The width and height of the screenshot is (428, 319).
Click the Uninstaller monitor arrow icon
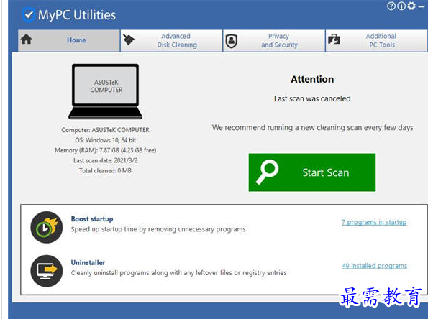tap(47, 271)
